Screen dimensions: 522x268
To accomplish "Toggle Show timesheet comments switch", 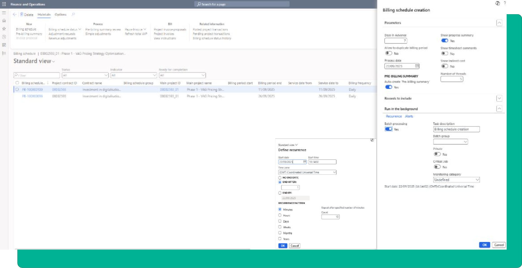I will pos(444,54).
